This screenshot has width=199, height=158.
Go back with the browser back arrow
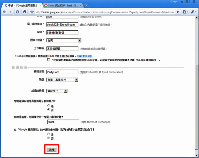(5, 12)
